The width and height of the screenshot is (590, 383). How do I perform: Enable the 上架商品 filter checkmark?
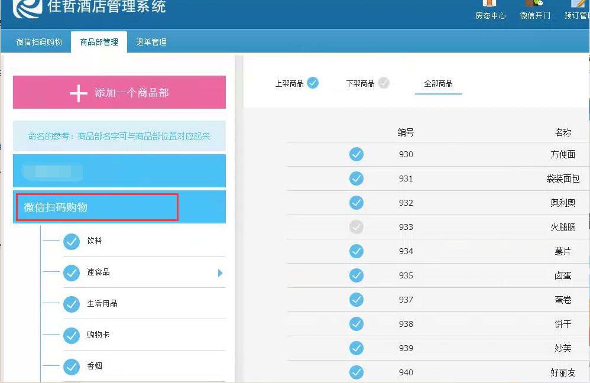pos(313,83)
